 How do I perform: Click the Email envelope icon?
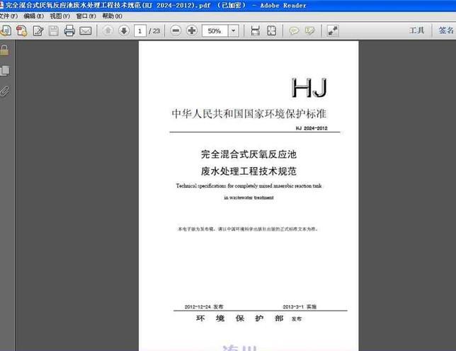86,30
